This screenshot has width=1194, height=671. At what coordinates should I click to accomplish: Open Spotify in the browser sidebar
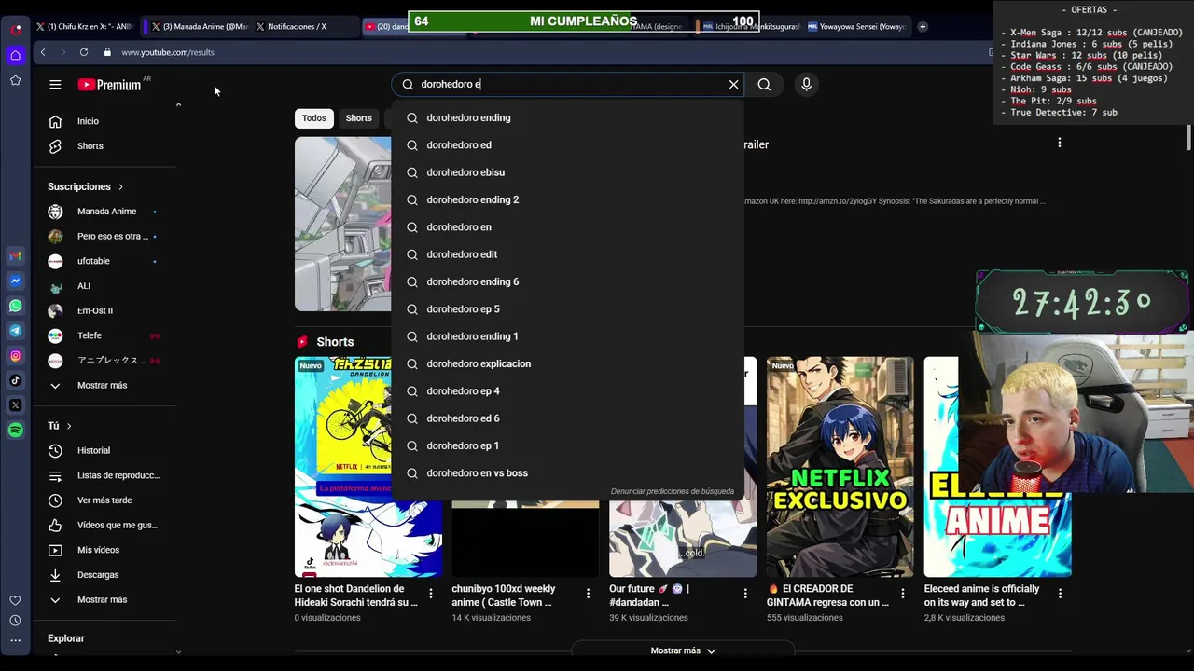[x=16, y=430]
